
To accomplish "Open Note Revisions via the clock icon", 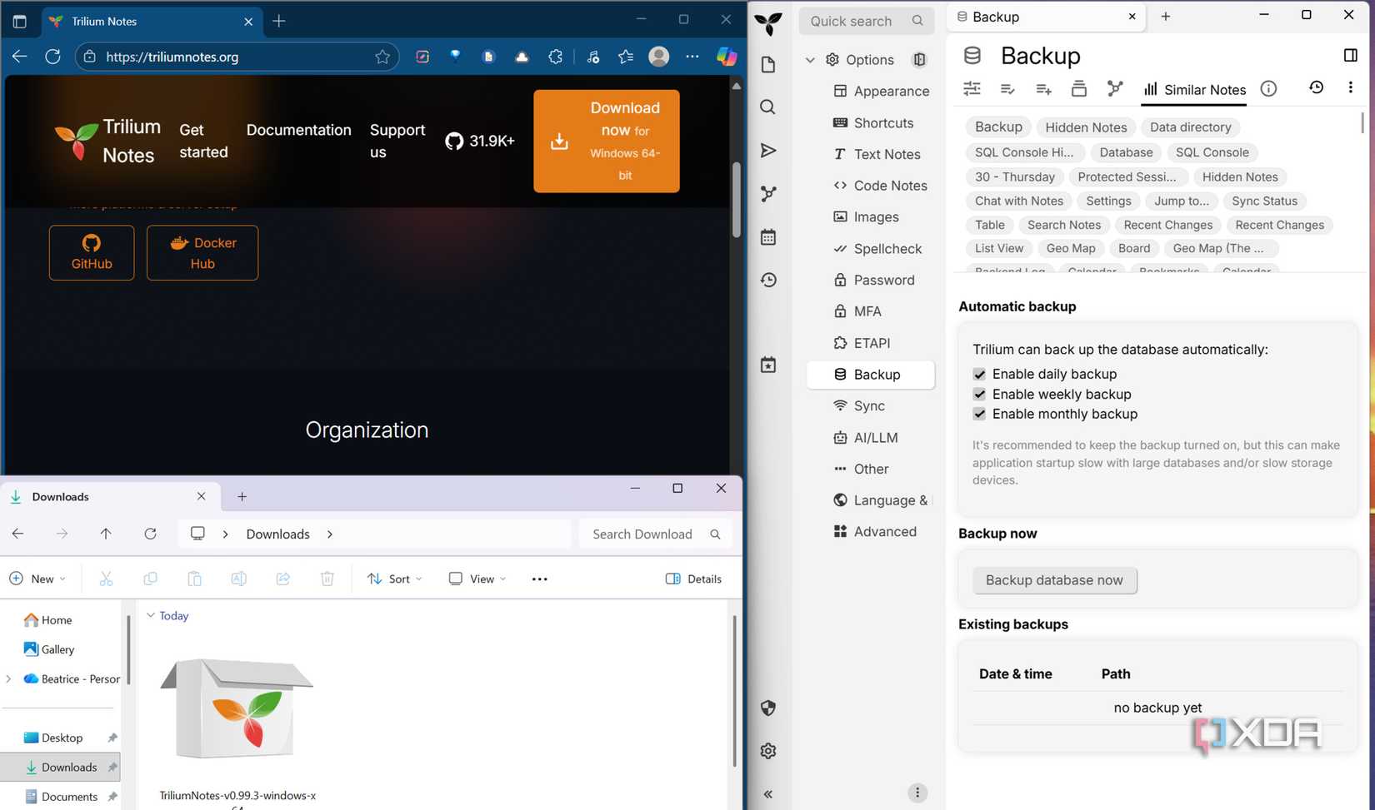I will click(1316, 87).
